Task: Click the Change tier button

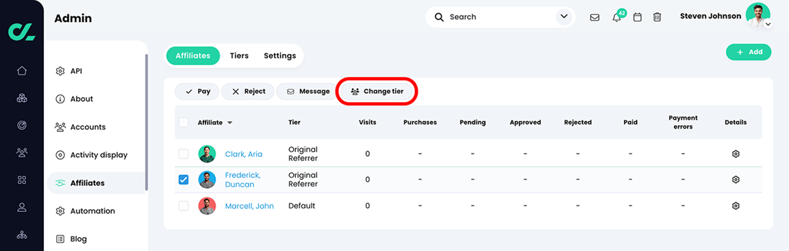Action: pos(377,92)
